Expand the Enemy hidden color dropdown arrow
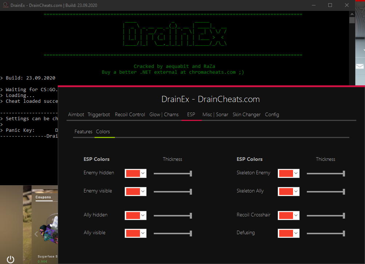Viewport: 365px width, 264px height. [x=143, y=173]
